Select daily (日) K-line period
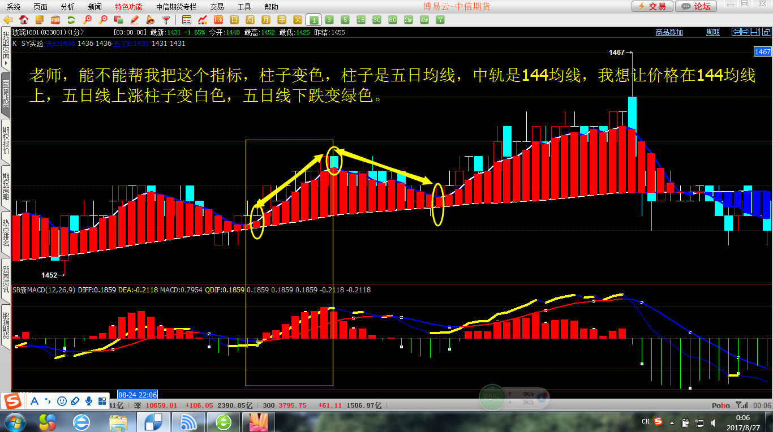The height and width of the screenshot is (432, 773). pos(234,20)
